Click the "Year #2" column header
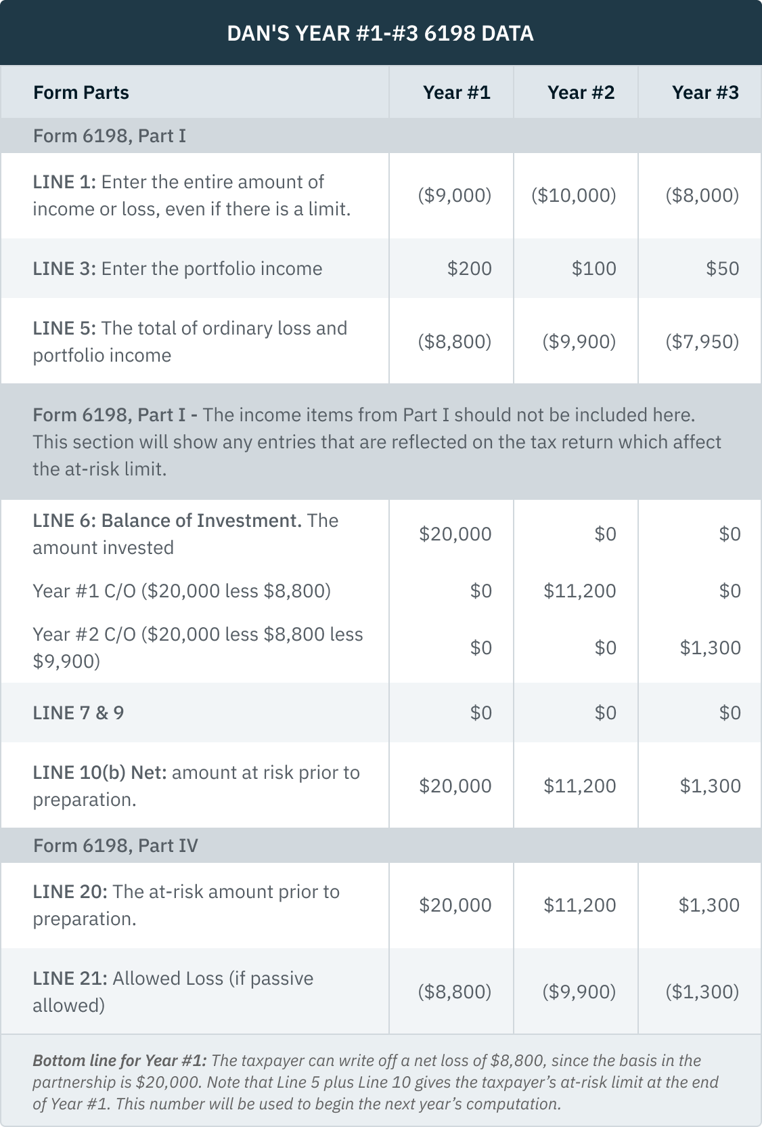Screen dimensions: 762x1127 (x=581, y=93)
